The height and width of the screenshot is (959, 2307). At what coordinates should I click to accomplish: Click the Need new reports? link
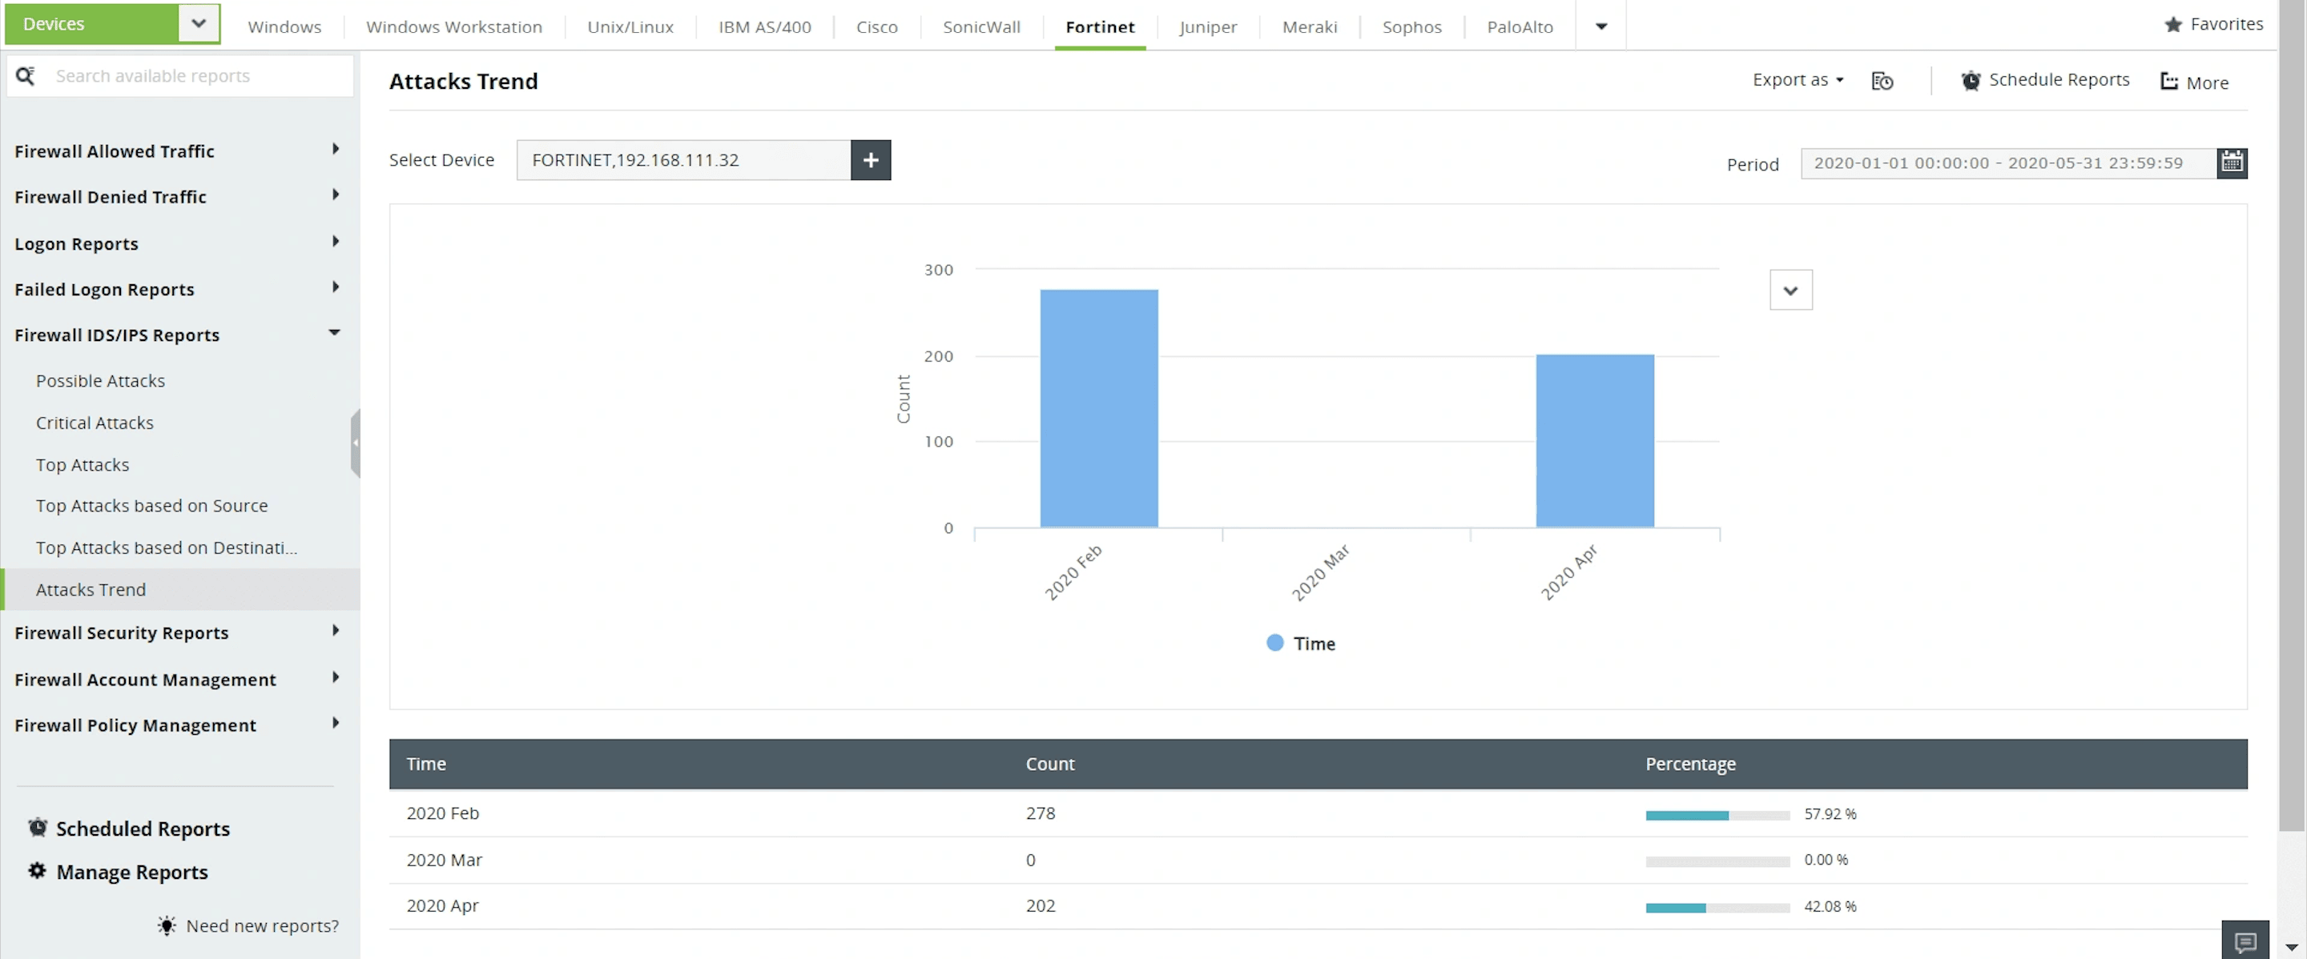pos(261,926)
